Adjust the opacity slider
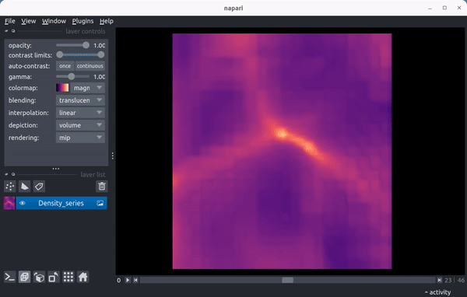Image resolution: width=467 pixels, height=297 pixels. [72, 45]
